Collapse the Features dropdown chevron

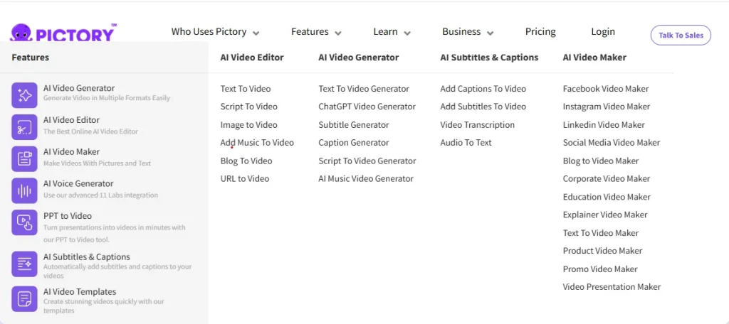[338, 33]
